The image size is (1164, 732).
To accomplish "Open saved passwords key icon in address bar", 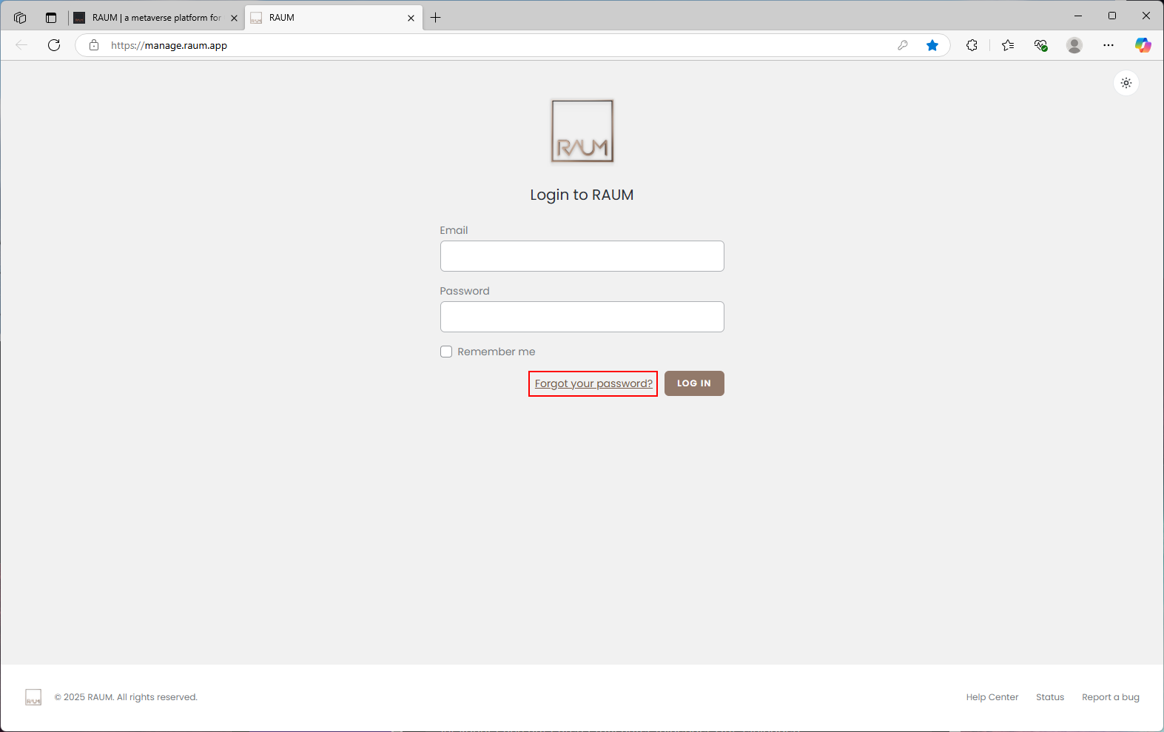I will [903, 45].
